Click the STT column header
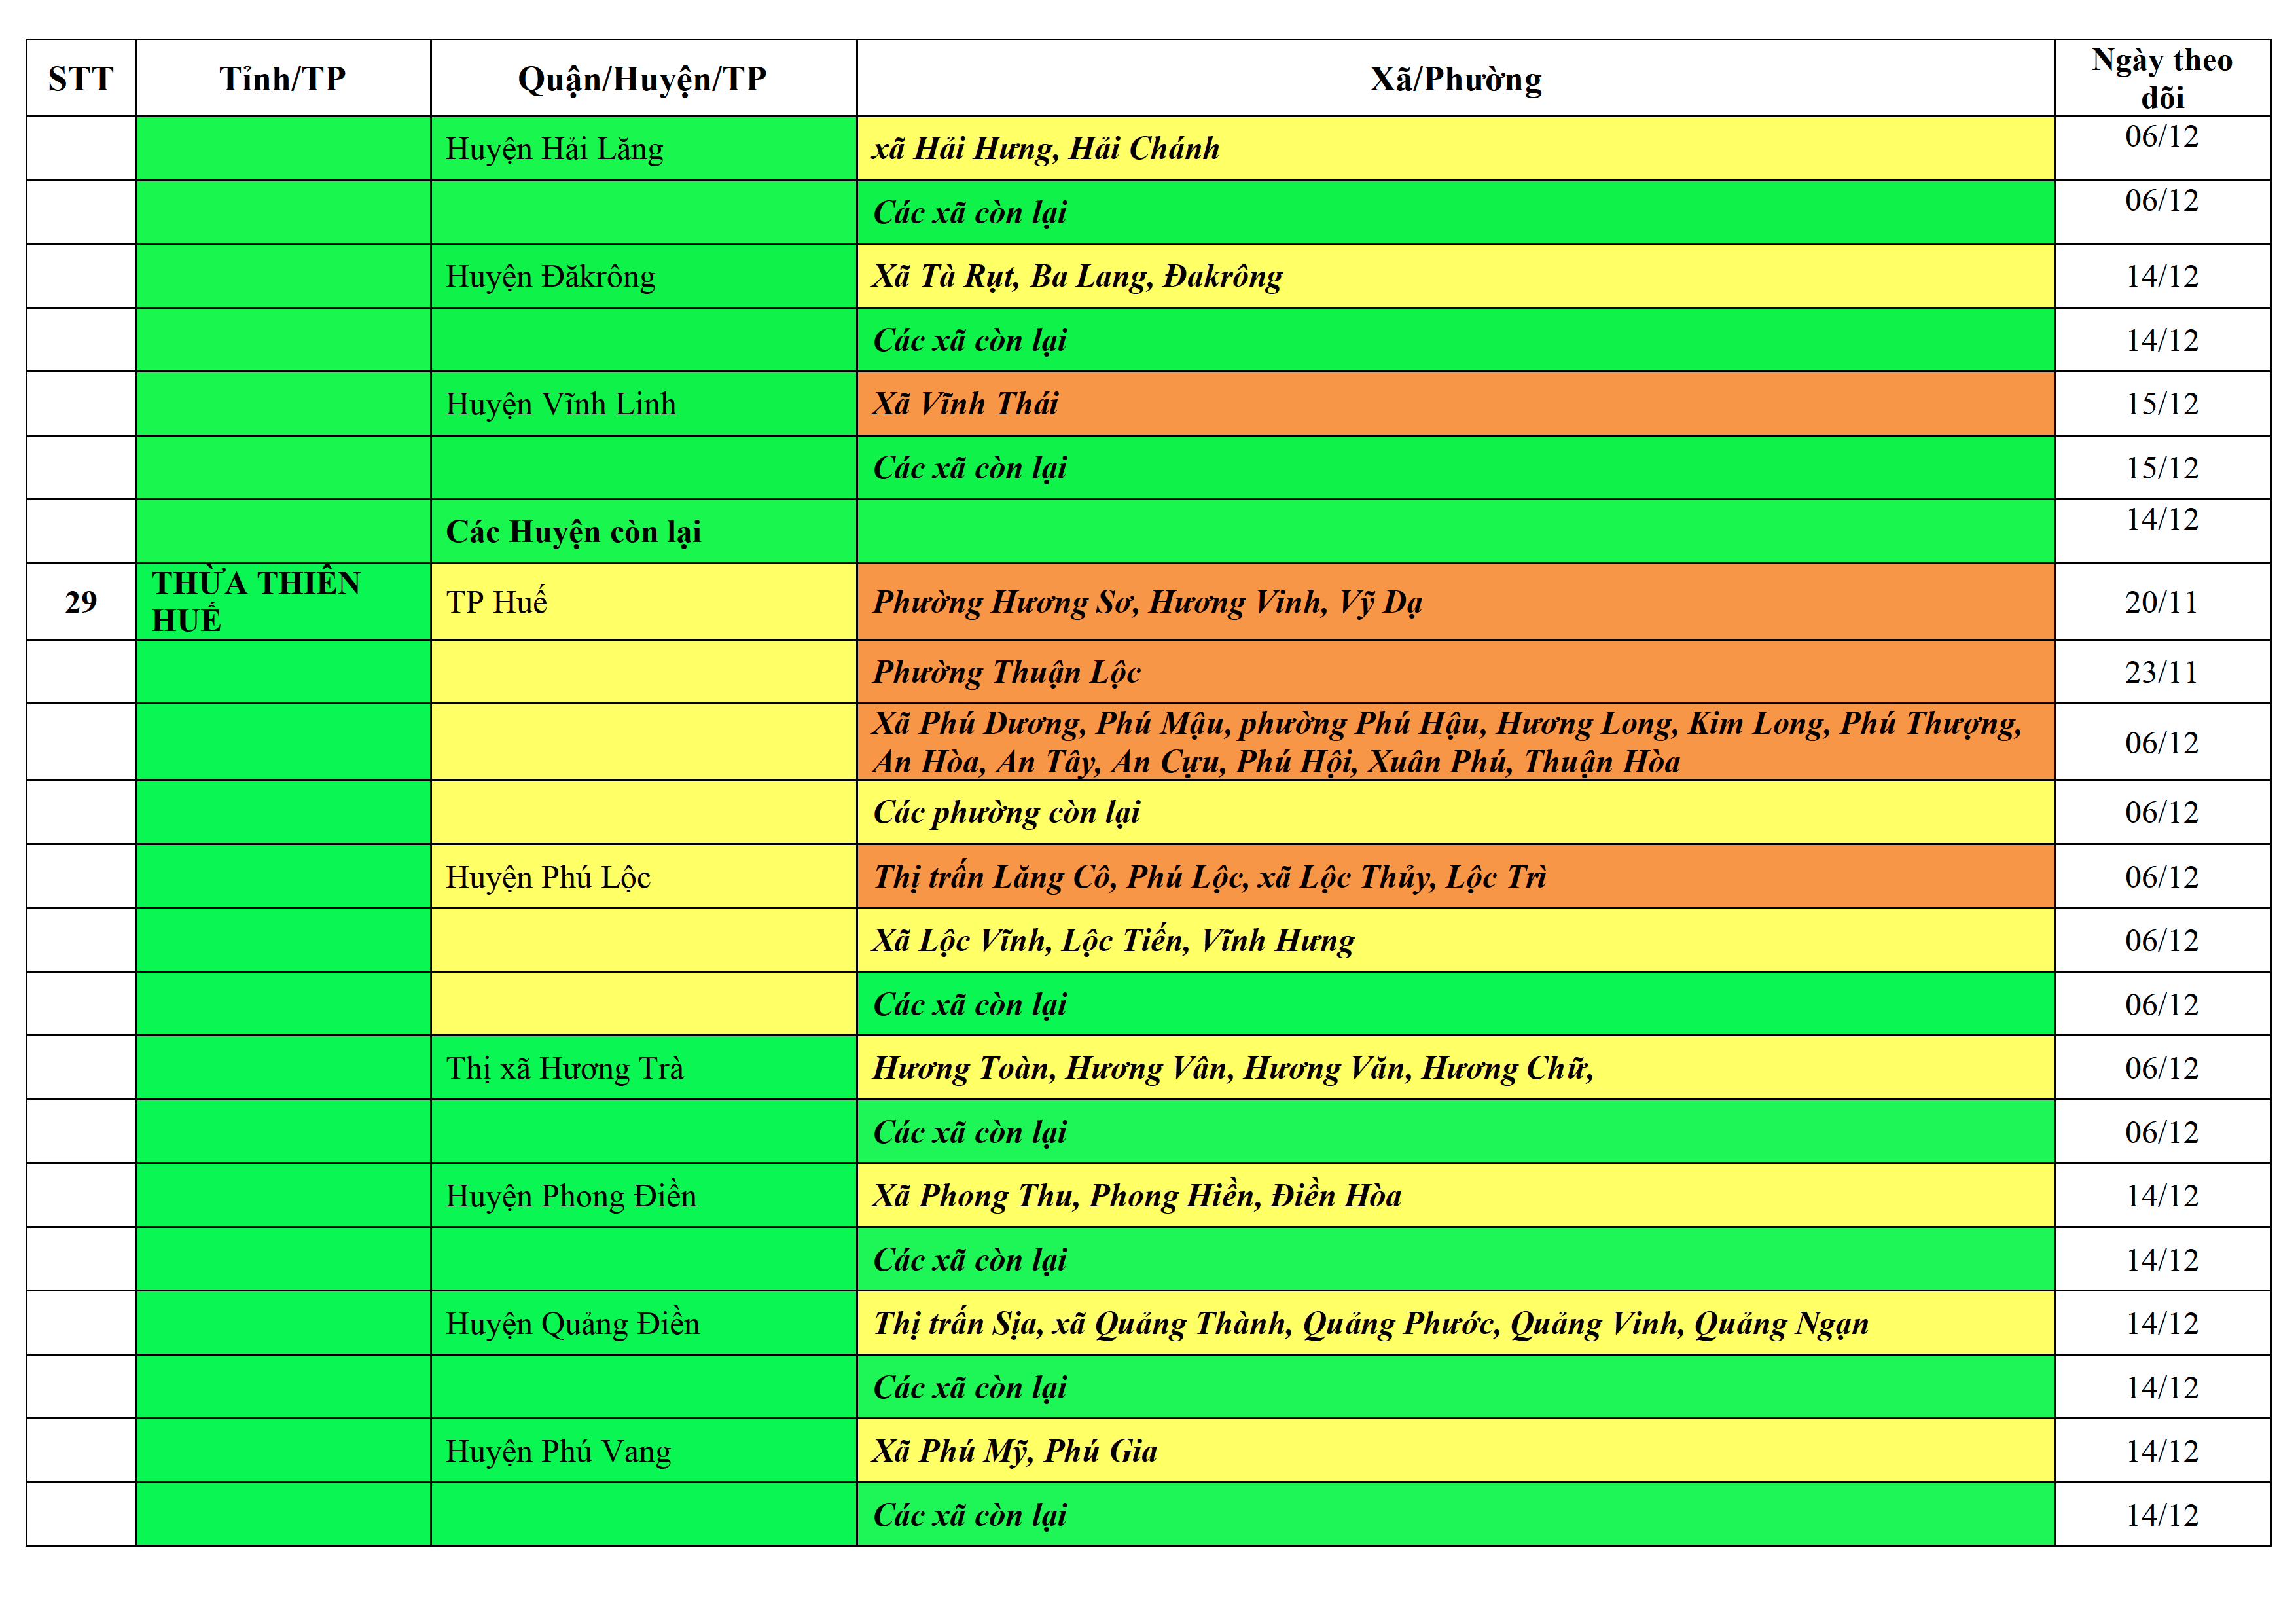2296x1624 pixels. (81, 78)
